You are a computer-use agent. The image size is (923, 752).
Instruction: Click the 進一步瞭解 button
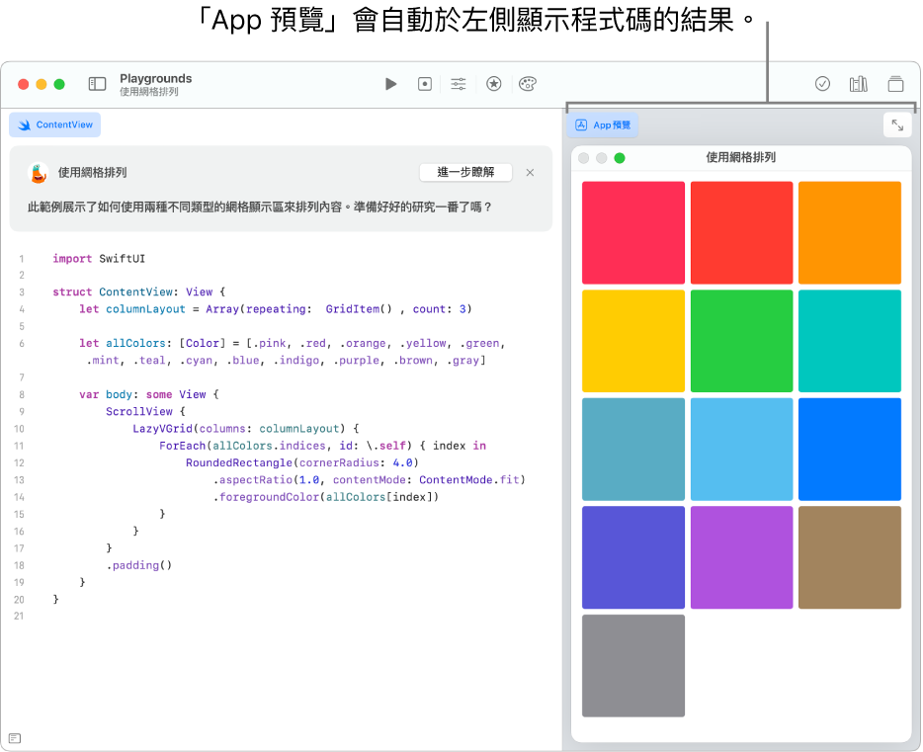(x=465, y=172)
